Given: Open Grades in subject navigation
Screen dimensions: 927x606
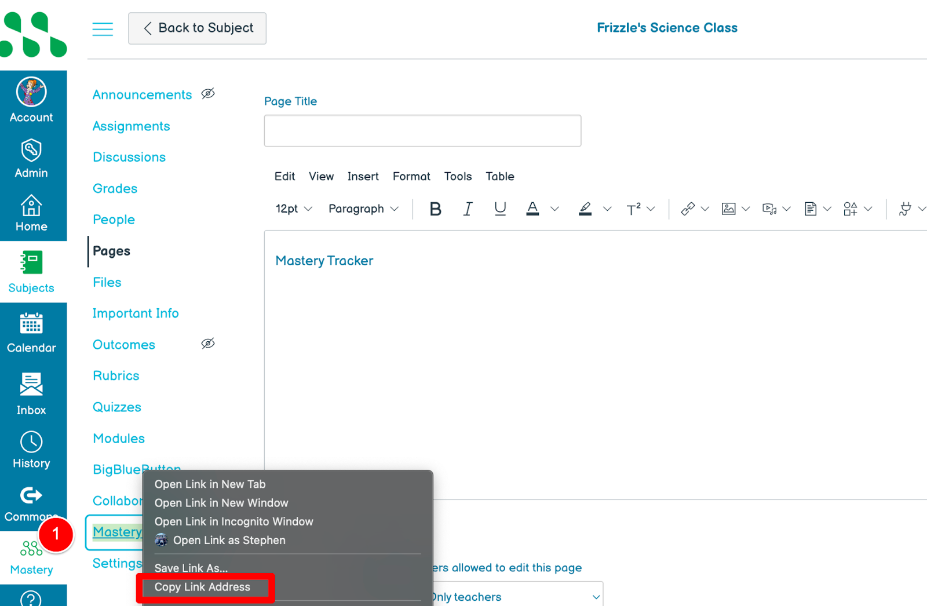Looking at the screenshot, I should point(115,188).
